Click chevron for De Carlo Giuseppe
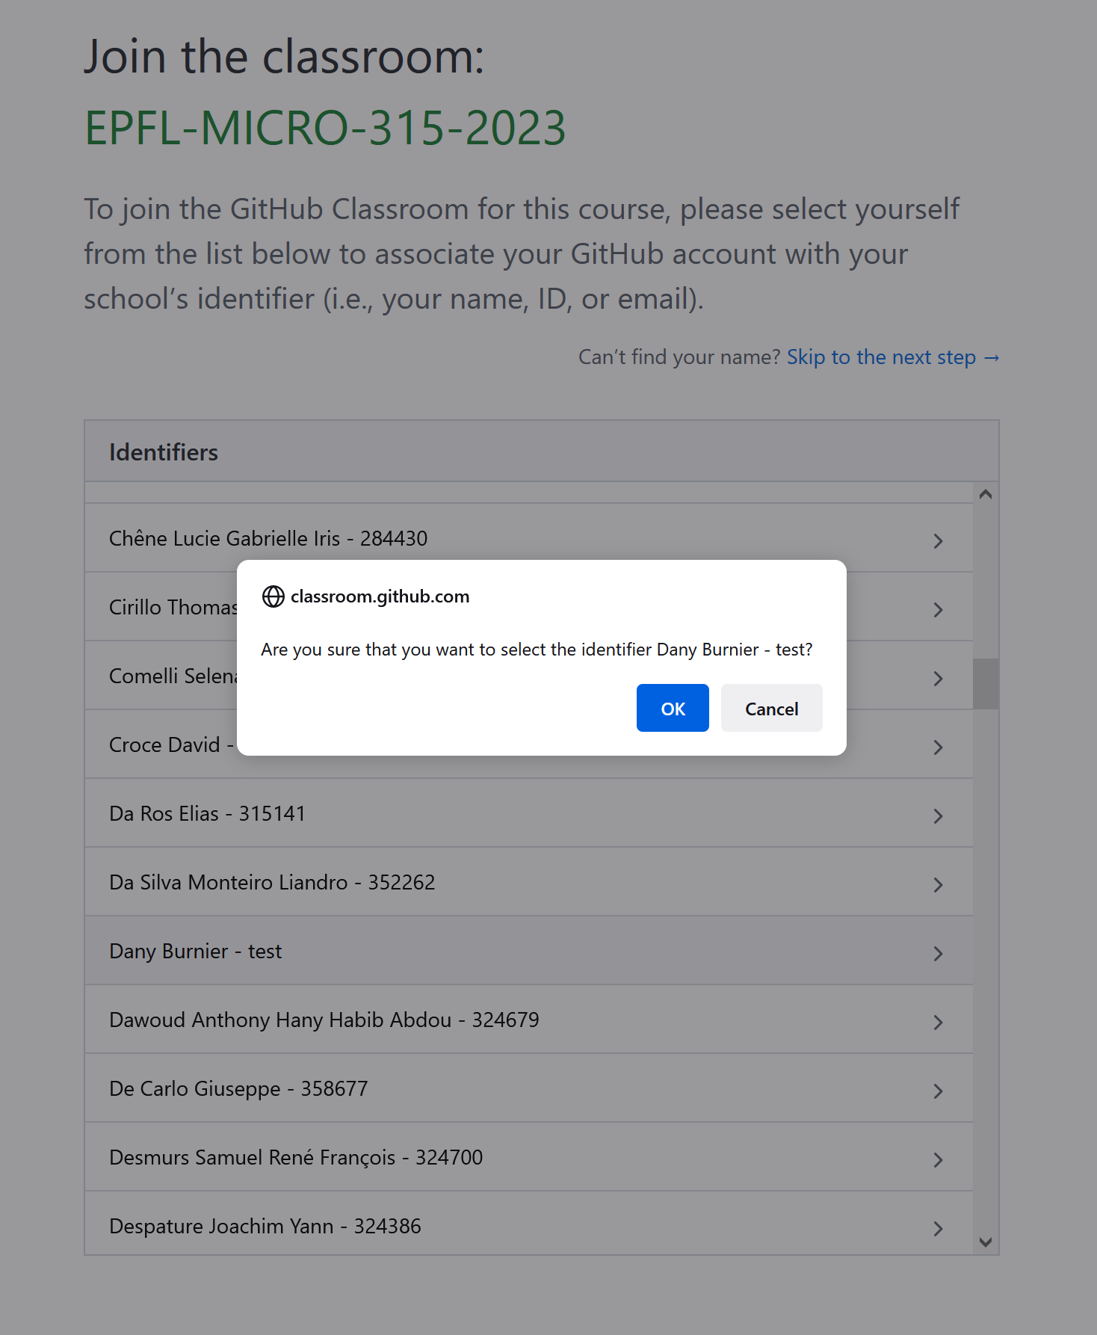Image resolution: width=1097 pixels, height=1335 pixels. tap(938, 1091)
